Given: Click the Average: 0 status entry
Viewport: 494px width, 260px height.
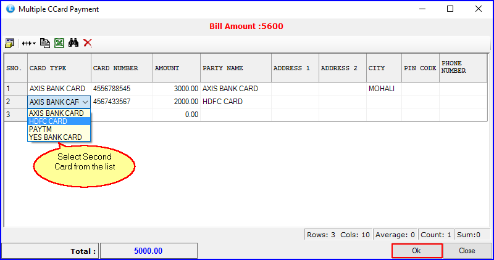Looking at the screenshot, I should [x=395, y=235].
